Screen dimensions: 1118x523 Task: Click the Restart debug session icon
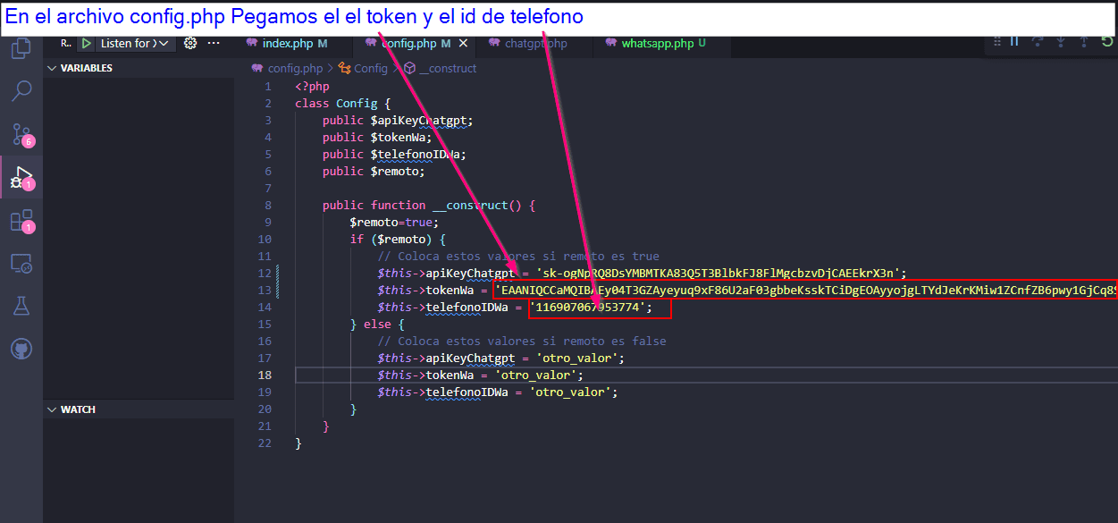click(x=1105, y=42)
